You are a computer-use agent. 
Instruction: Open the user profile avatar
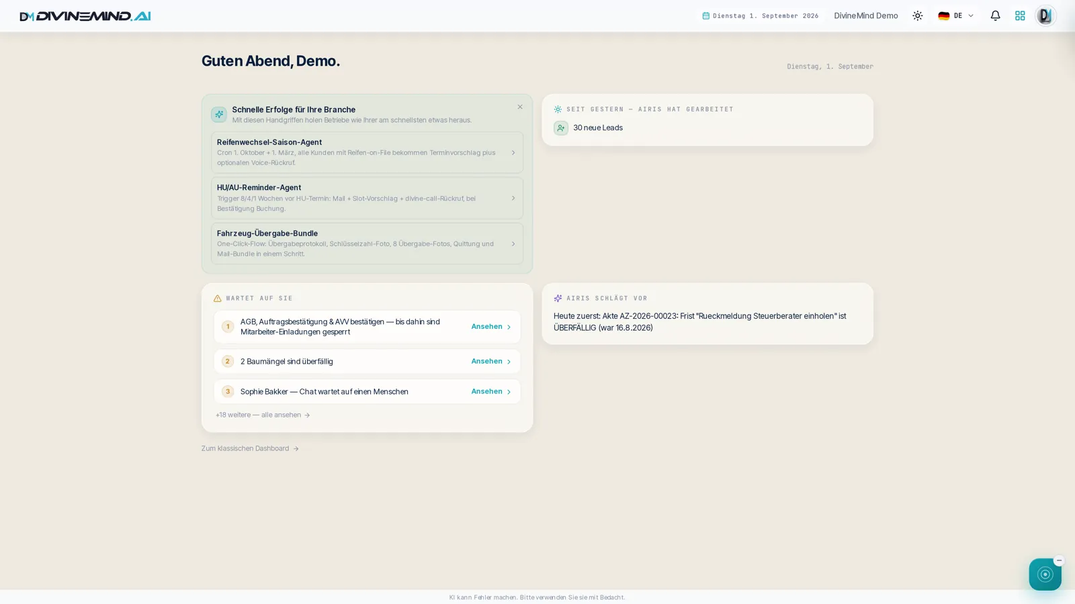(1045, 15)
